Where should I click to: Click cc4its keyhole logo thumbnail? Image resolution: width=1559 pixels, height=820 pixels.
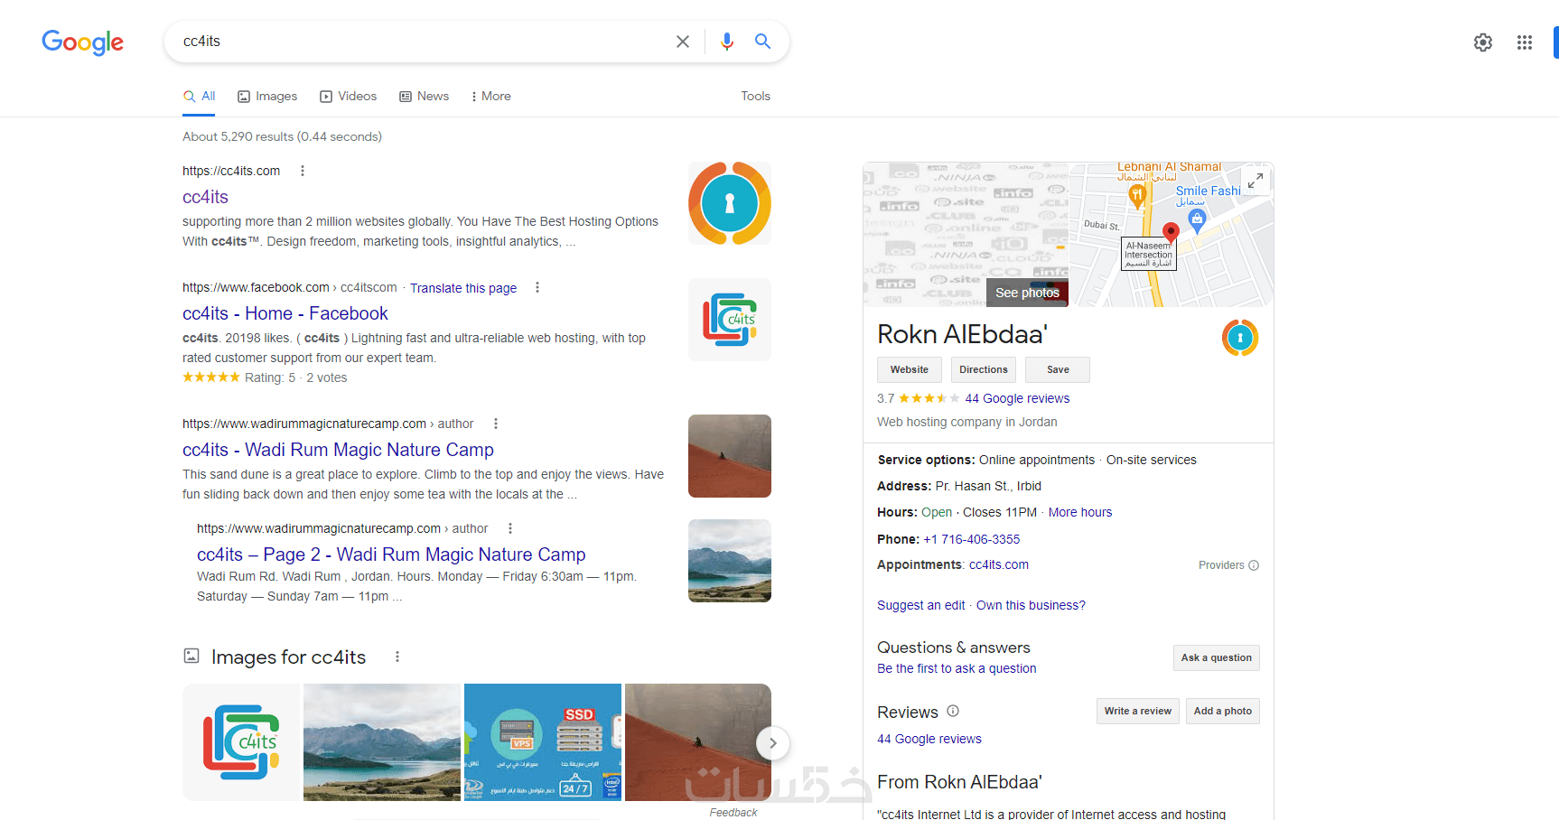[730, 203]
